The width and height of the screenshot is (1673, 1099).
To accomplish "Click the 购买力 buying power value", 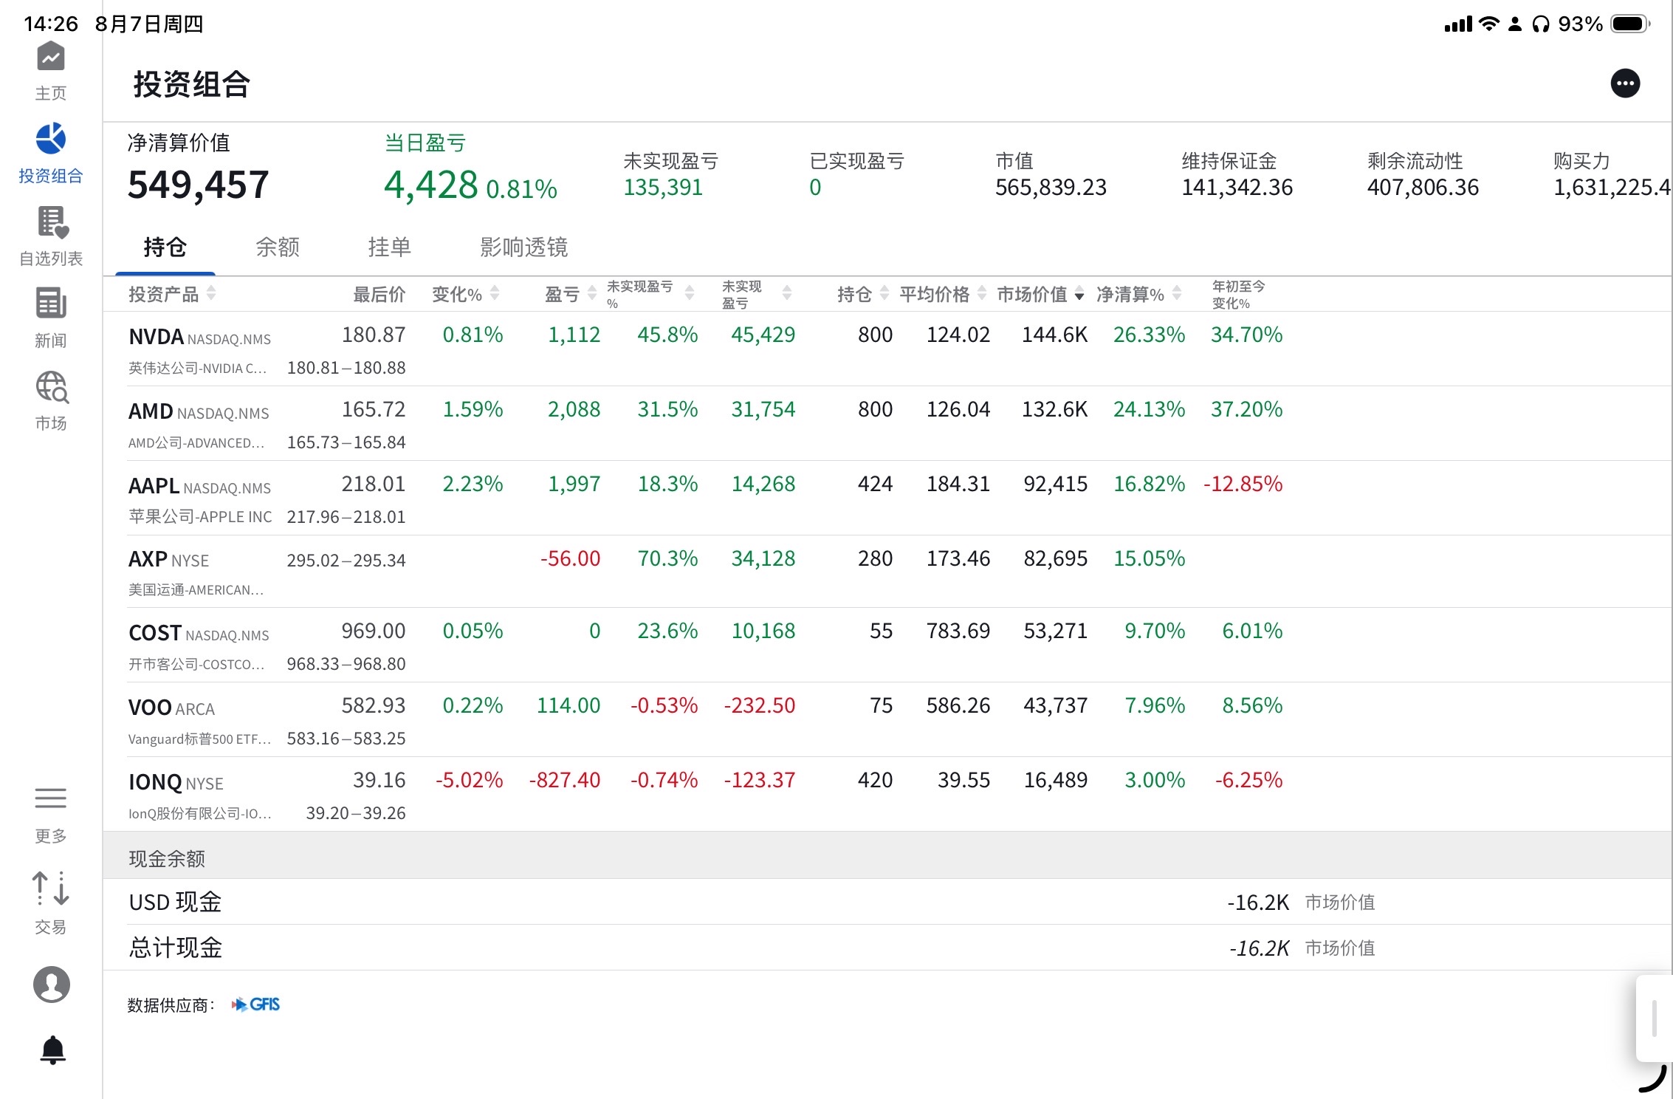I will 1612,188.
